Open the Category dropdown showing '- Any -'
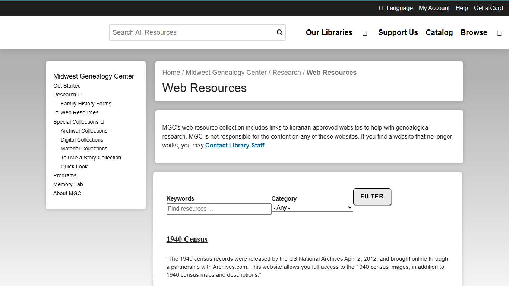This screenshot has width=509, height=286. click(x=312, y=207)
